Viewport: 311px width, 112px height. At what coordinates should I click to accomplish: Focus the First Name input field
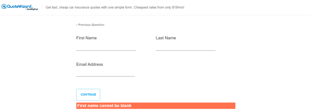106,46
